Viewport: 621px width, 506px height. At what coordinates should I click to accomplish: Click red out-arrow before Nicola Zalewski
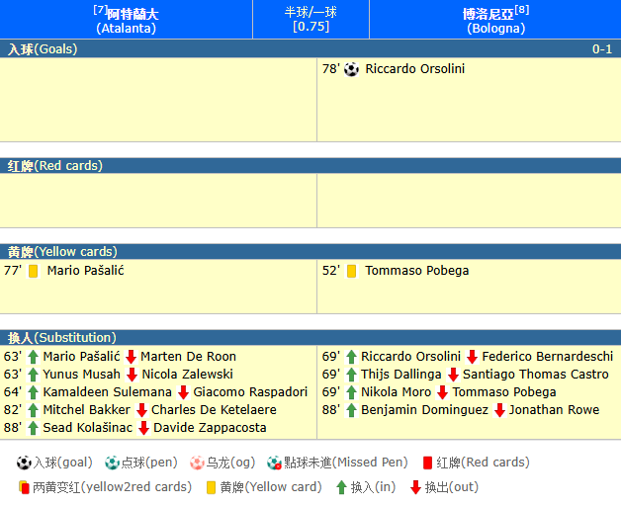[132, 375]
